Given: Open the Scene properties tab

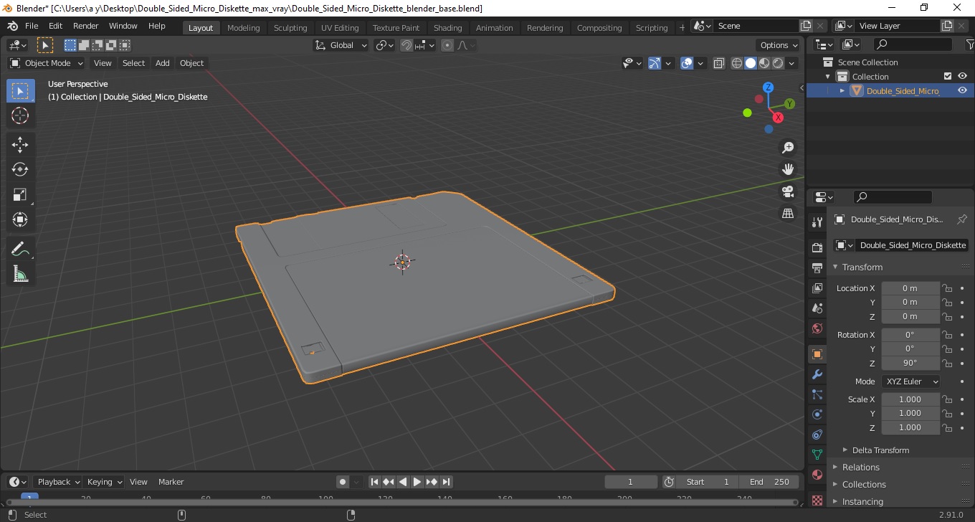Looking at the screenshot, I should pos(817,308).
